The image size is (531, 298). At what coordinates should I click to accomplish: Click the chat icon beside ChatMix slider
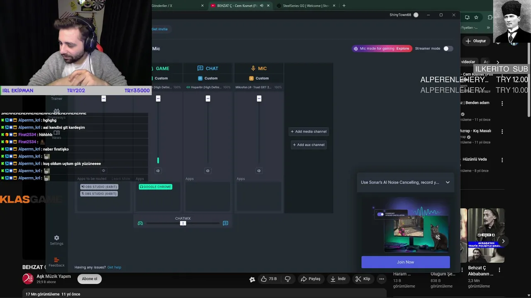coord(225,223)
